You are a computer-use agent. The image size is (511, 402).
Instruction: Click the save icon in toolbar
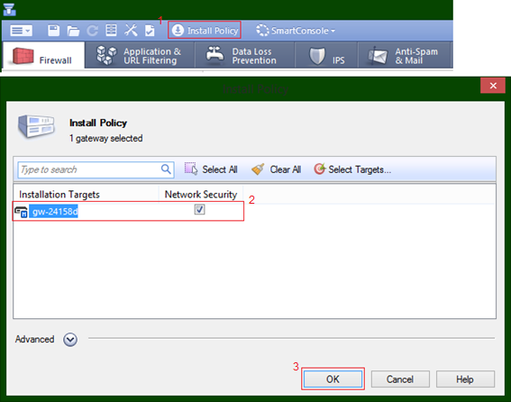pos(53,31)
